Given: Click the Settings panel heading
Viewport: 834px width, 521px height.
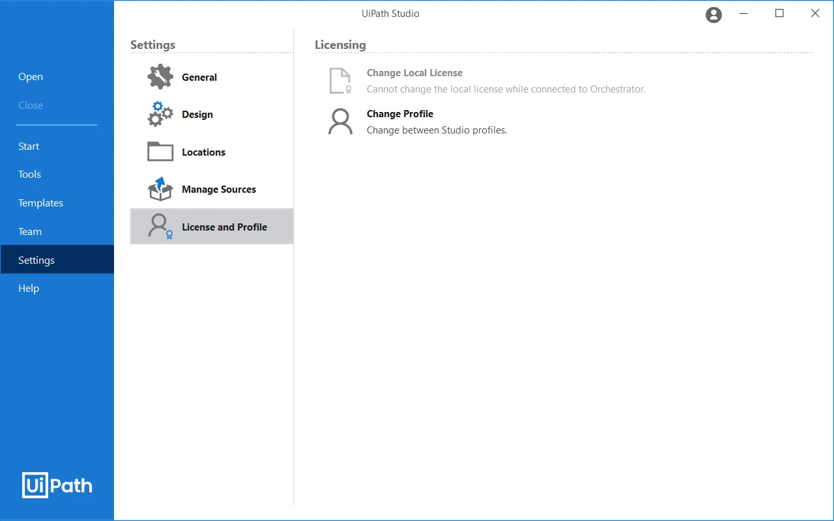Looking at the screenshot, I should 152,45.
